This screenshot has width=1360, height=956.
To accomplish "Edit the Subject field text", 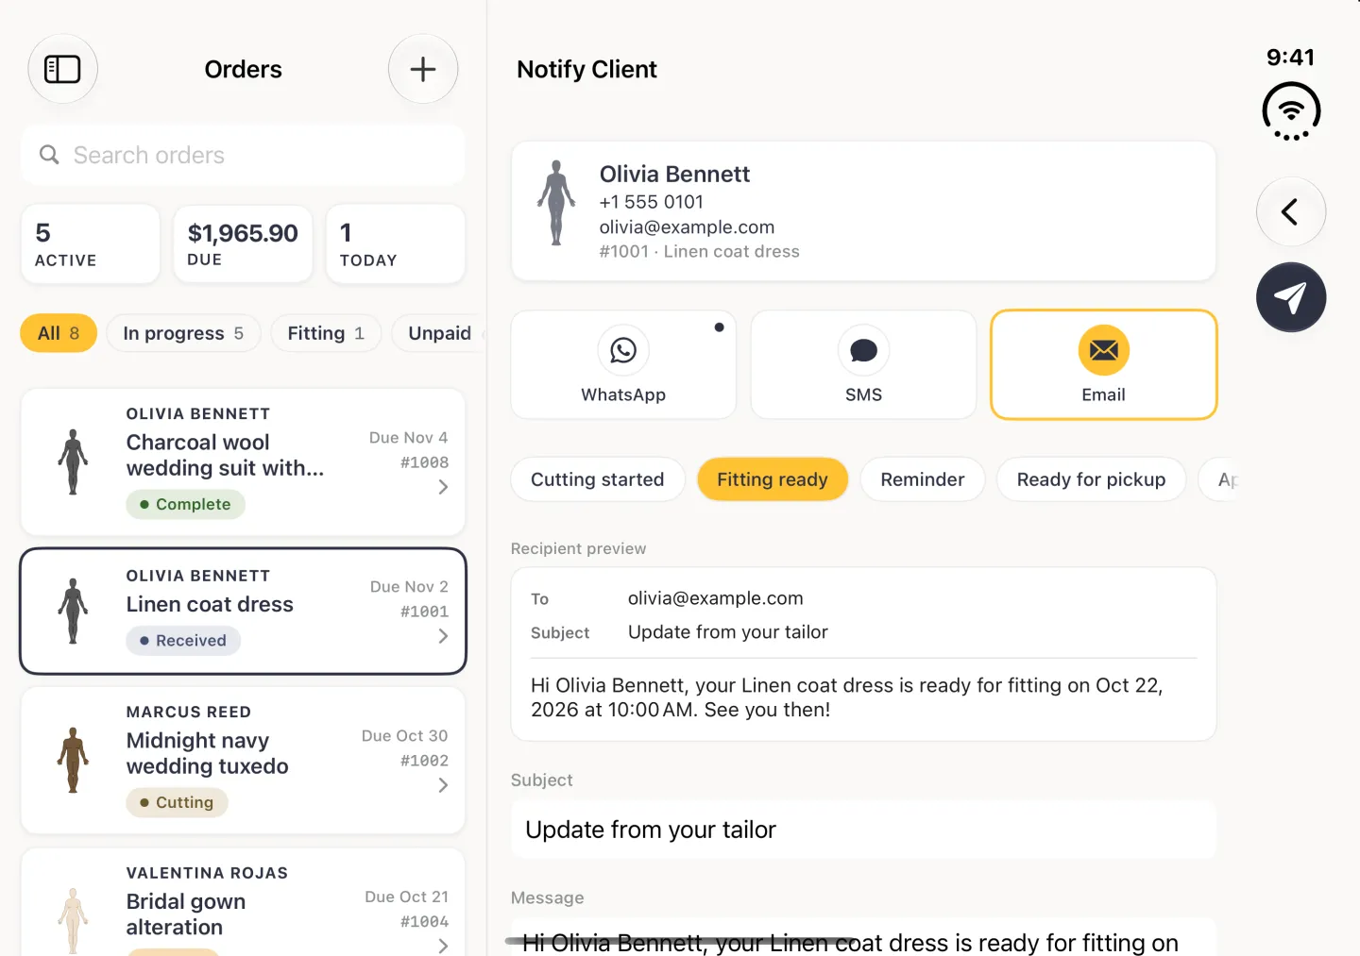I will (863, 830).
